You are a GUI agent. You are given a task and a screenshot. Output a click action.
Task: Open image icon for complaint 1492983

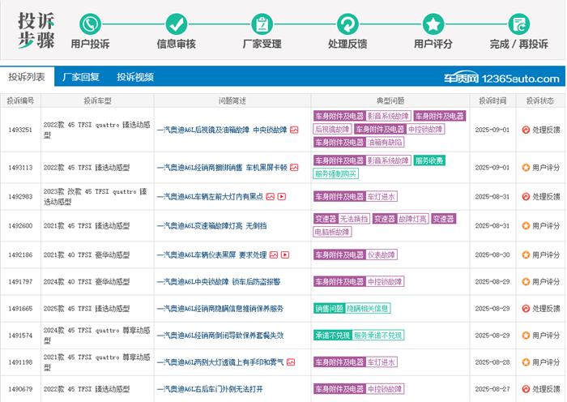coord(270,196)
